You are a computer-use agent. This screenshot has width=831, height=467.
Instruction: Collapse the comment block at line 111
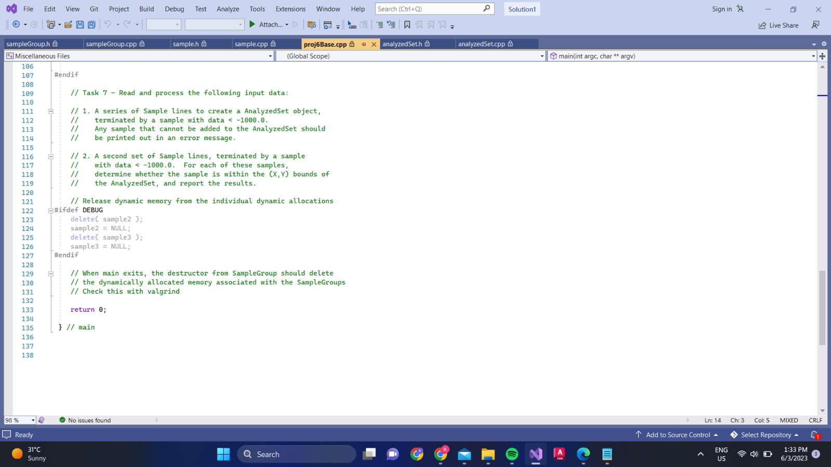tap(51, 111)
